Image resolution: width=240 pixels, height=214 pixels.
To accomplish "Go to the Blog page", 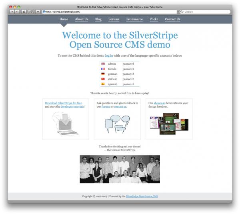I will [x=98, y=19].
